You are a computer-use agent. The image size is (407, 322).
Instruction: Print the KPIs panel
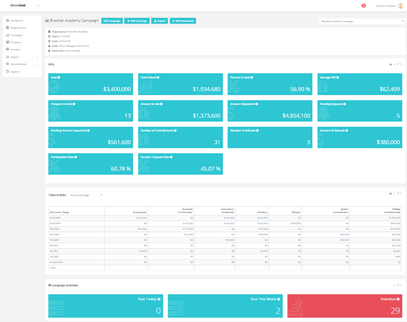(390, 64)
